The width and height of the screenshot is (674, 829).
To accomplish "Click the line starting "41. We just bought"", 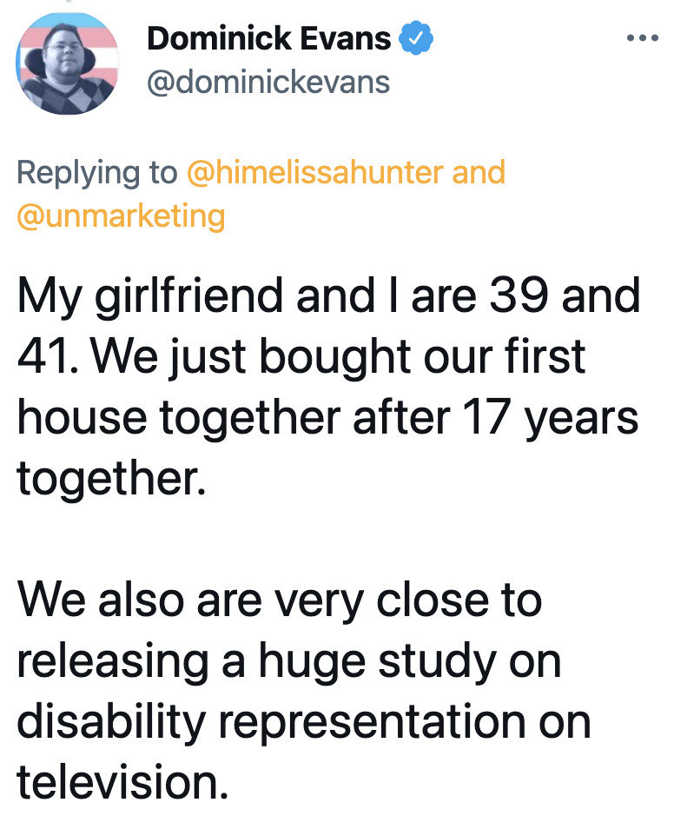I will 301,357.
